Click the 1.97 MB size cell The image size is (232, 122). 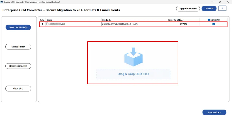(x=183, y=24)
